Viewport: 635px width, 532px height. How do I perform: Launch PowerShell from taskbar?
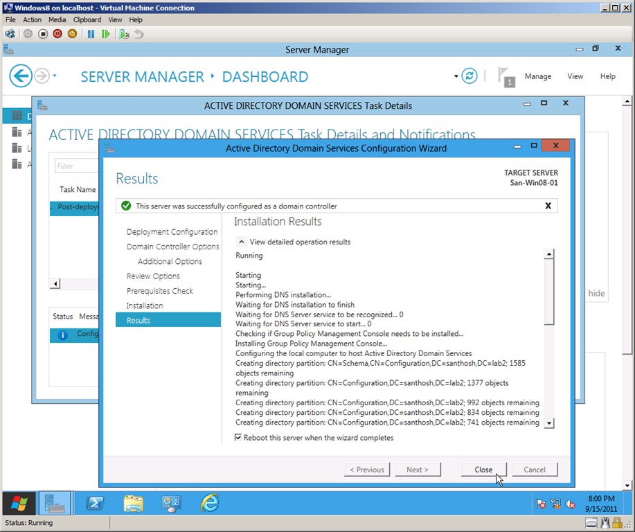coord(95,503)
